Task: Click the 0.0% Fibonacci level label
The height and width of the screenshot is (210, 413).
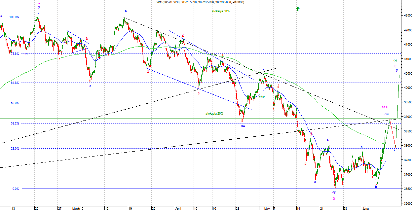Action: (16, 189)
